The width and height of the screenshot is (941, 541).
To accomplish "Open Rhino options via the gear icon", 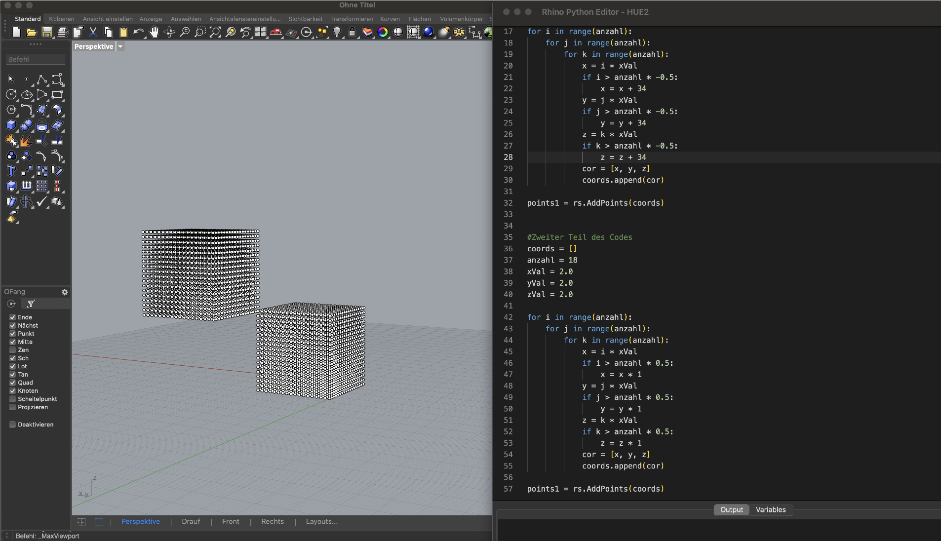I will click(460, 32).
